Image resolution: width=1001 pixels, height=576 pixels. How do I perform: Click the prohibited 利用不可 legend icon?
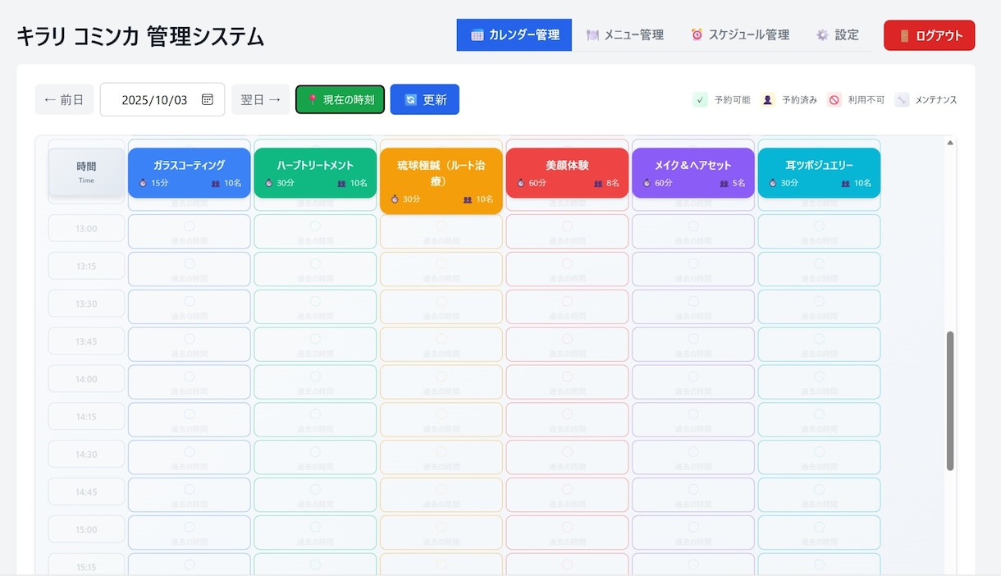(834, 100)
